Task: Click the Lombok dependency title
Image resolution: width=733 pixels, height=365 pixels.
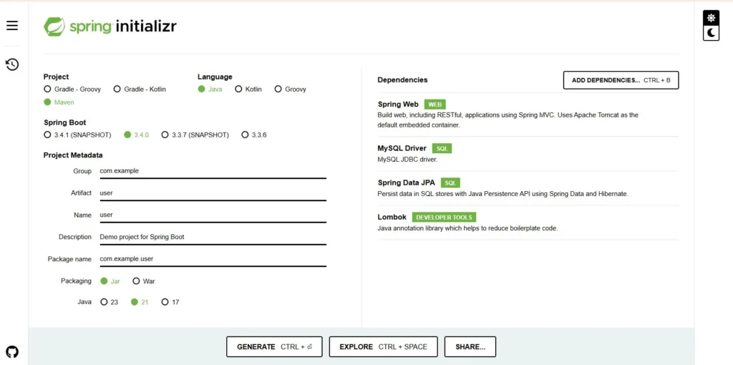Action: pos(392,218)
